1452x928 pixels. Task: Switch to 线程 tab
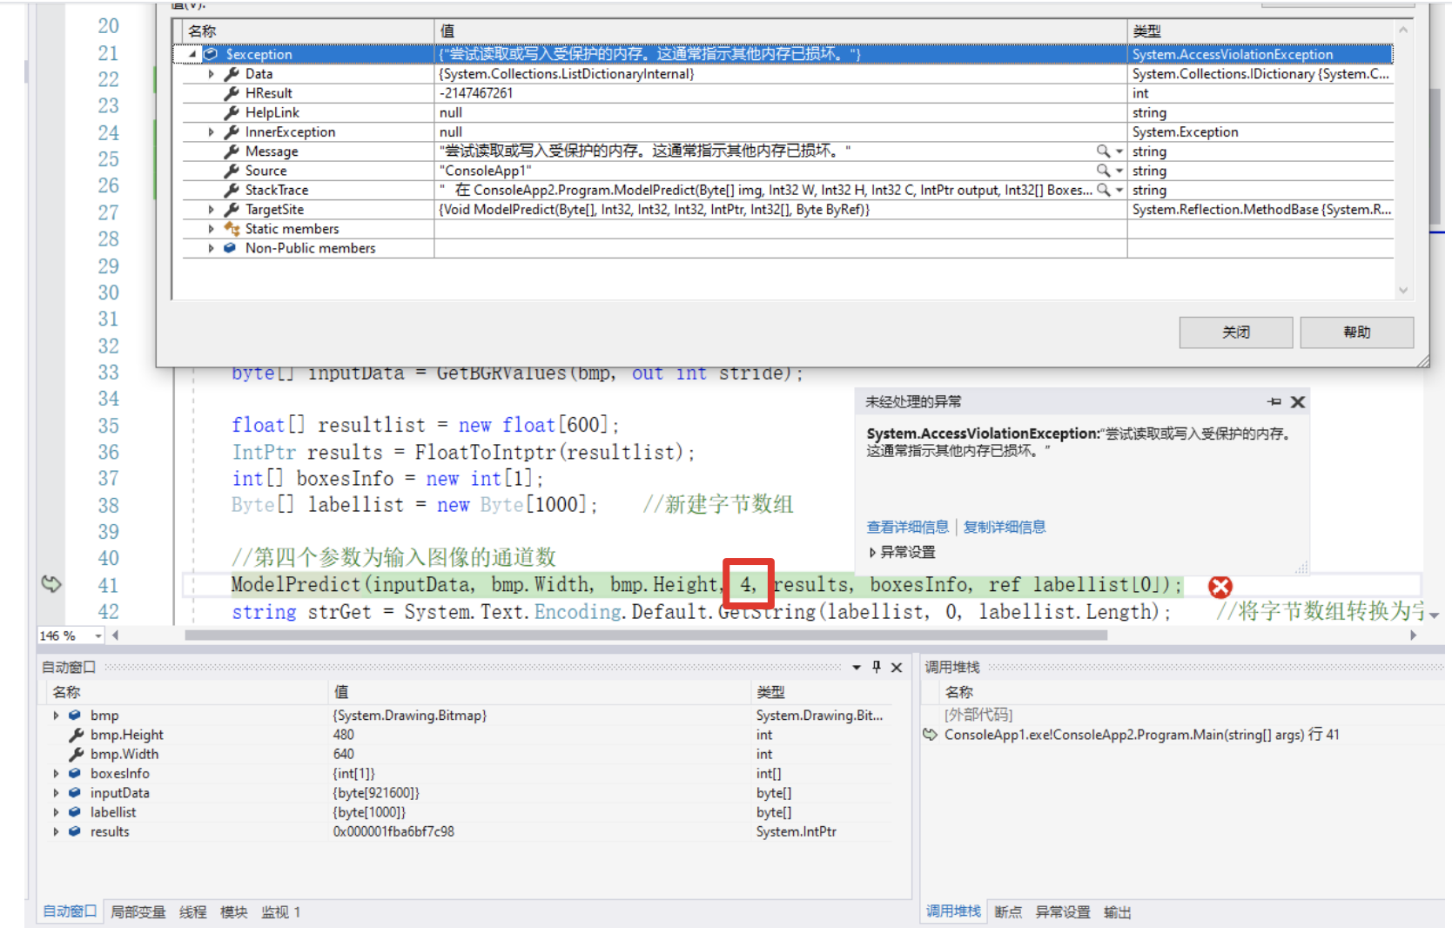click(192, 911)
